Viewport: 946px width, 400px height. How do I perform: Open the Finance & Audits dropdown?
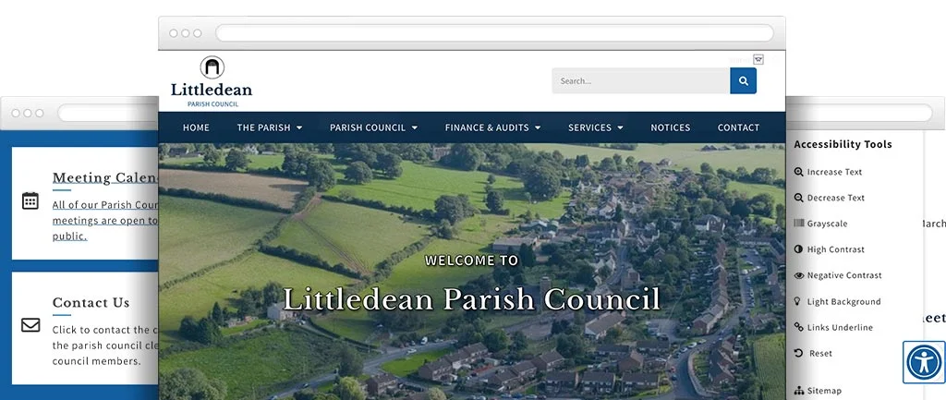tap(492, 127)
